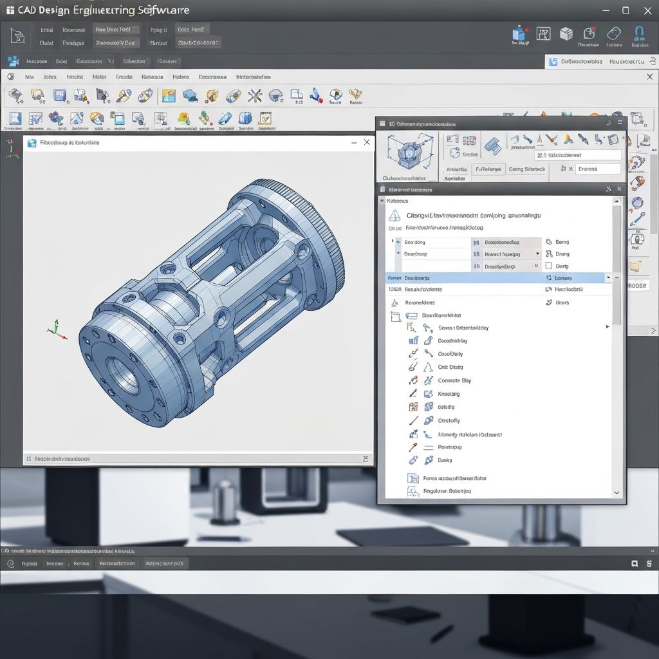Open the Kobesos menu
Image resolution: width=659 pixels, height=659 pixels.
tap(152, 77)
